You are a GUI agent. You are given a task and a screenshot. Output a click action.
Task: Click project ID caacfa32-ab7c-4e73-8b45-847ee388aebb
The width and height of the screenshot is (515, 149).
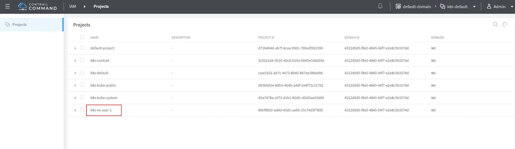[x=291, y=73]
